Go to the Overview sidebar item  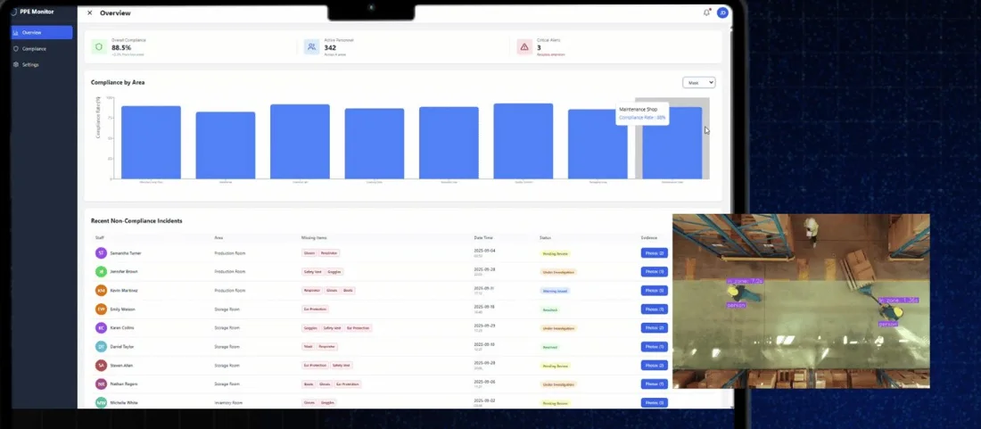point(41,32)
